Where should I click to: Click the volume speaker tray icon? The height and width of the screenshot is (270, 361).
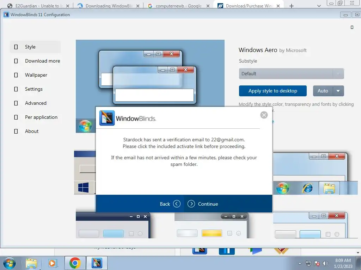click(325, 264)
